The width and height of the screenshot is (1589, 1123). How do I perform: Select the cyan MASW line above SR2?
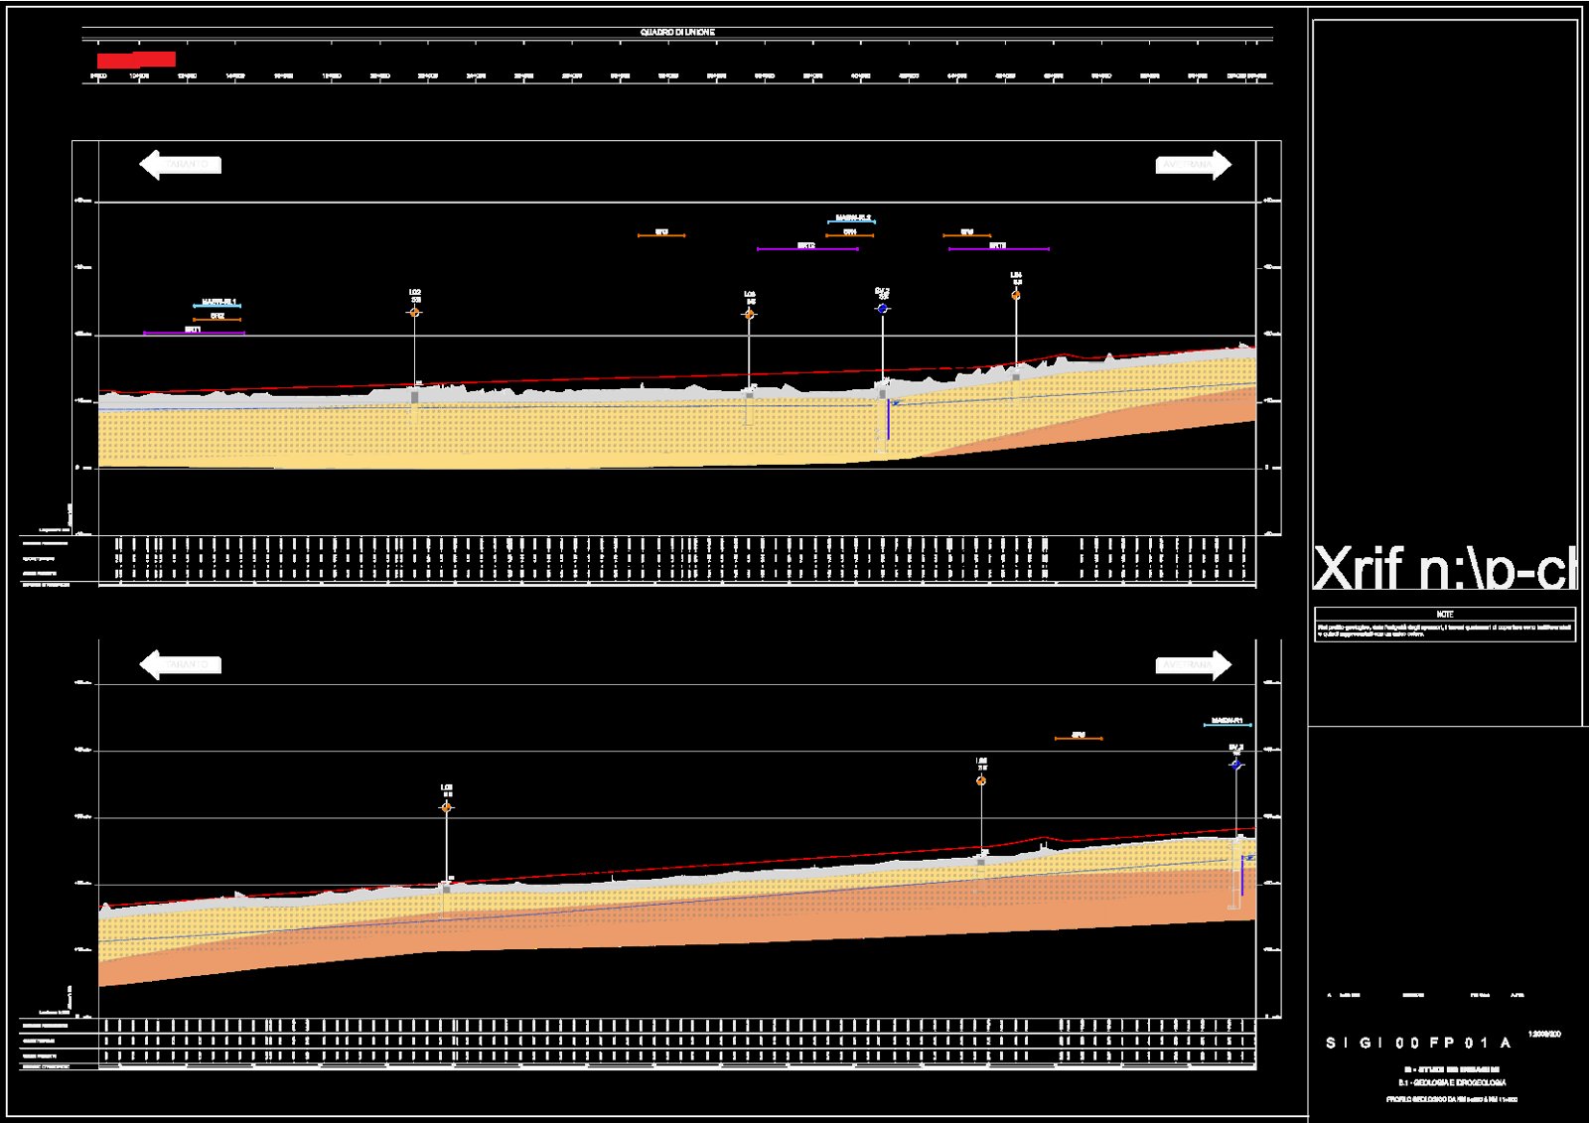217,305
